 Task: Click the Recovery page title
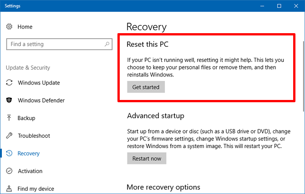(x=147, y=27)
